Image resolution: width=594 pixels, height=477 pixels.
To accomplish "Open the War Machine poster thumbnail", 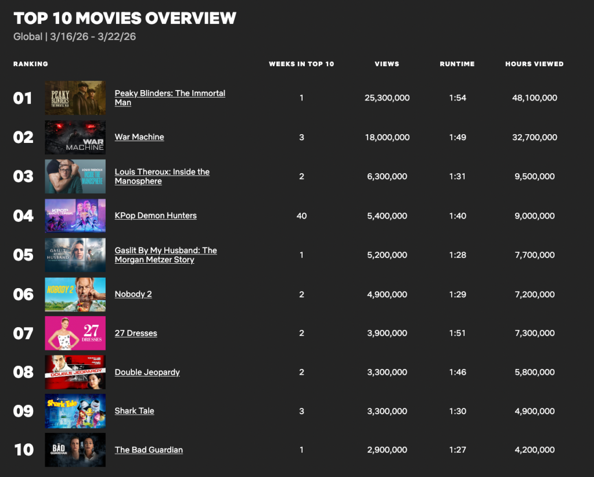I will pyautogui.click(x=75, y=137).
